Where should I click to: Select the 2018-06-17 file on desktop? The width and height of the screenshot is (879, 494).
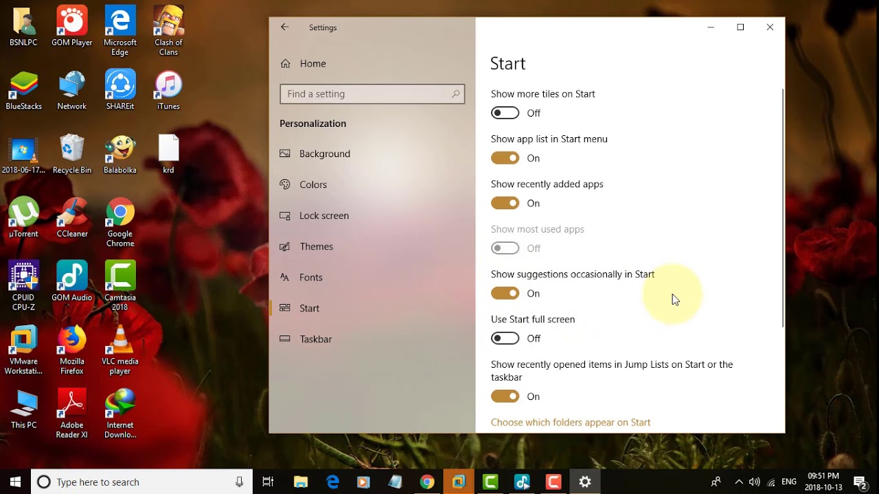(x=23, y=154)
